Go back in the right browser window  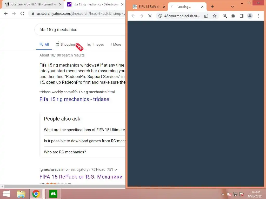click(x=133, y=16)
